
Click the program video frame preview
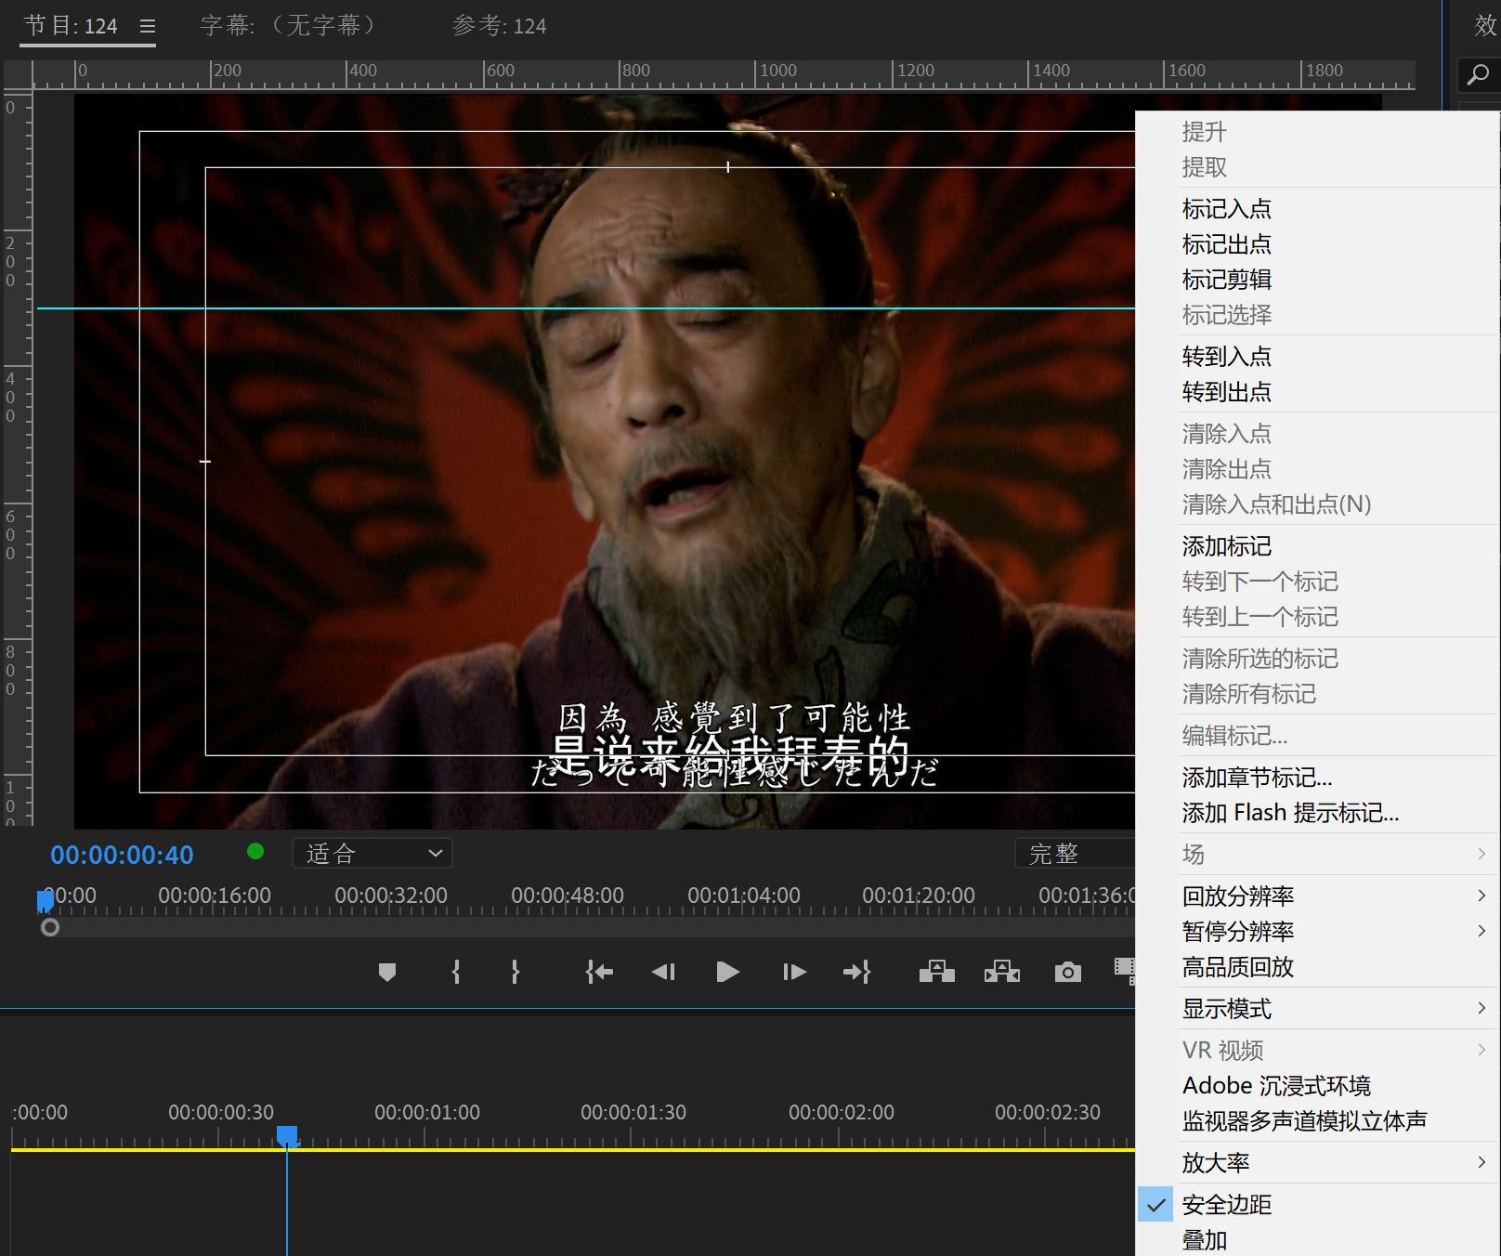tap(605, 462)
